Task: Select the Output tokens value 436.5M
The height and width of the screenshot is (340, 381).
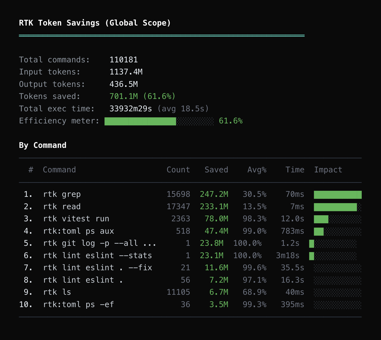Action: coord(124,84)
